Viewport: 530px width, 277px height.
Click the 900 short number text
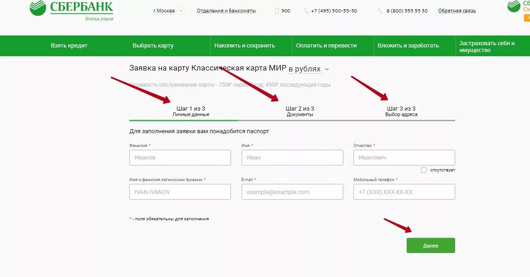pos(286,11)
